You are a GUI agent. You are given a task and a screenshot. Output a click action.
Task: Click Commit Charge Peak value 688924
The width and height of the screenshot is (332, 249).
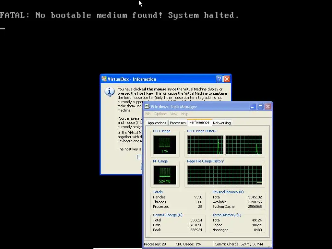pos(196,230)
